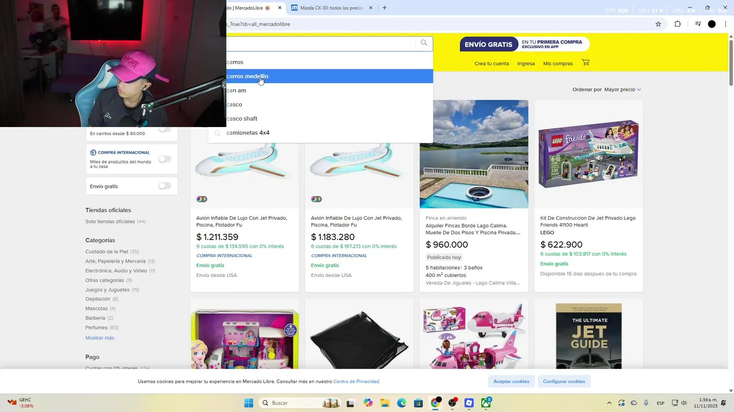Open Microsoft Edge from the taskbar
Viewport: 734px width, 412px height.
coord(401,403)
